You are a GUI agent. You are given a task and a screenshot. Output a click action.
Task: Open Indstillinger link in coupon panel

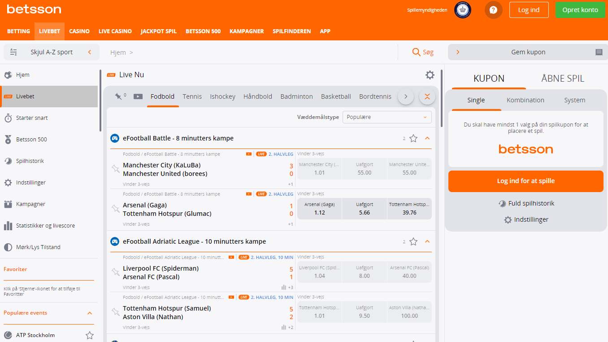pyautogui.click(x=526, y=219)
